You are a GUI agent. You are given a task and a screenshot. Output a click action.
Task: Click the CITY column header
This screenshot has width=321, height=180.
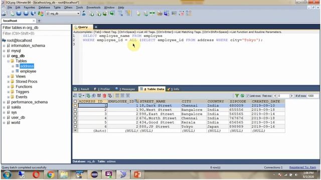click(194, 101)
